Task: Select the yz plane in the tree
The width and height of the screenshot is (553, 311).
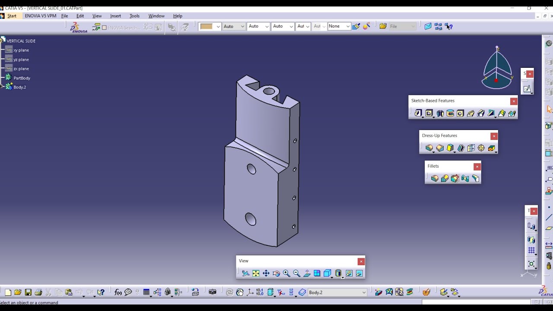Action: click(21, 60)
